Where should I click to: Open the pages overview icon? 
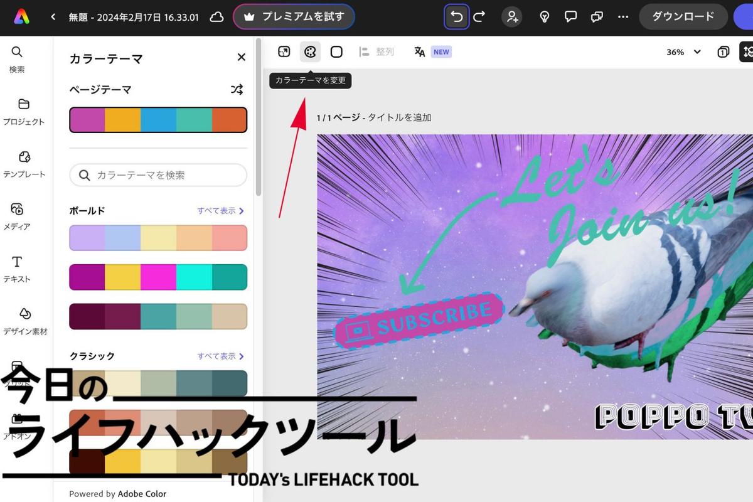coord(723,51)
